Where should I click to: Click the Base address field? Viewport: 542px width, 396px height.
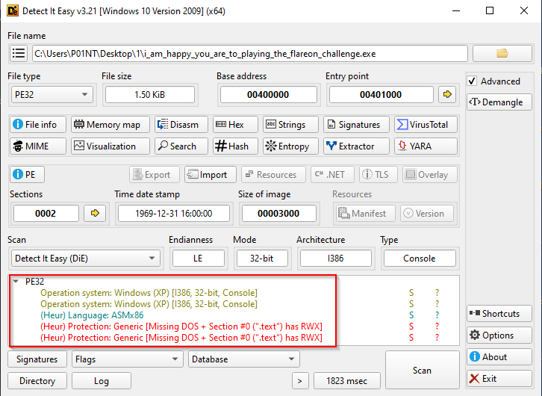(x=268, y=94)
